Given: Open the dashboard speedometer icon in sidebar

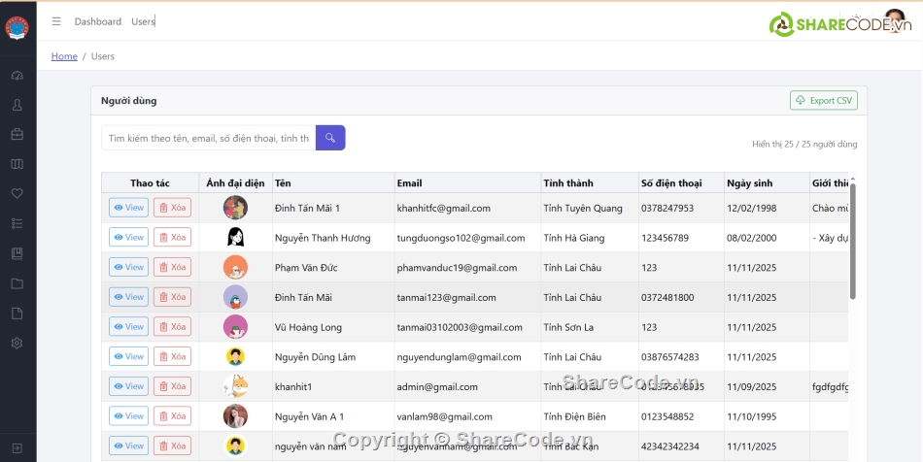Looking at the screenshot, I should coord(17,76).
